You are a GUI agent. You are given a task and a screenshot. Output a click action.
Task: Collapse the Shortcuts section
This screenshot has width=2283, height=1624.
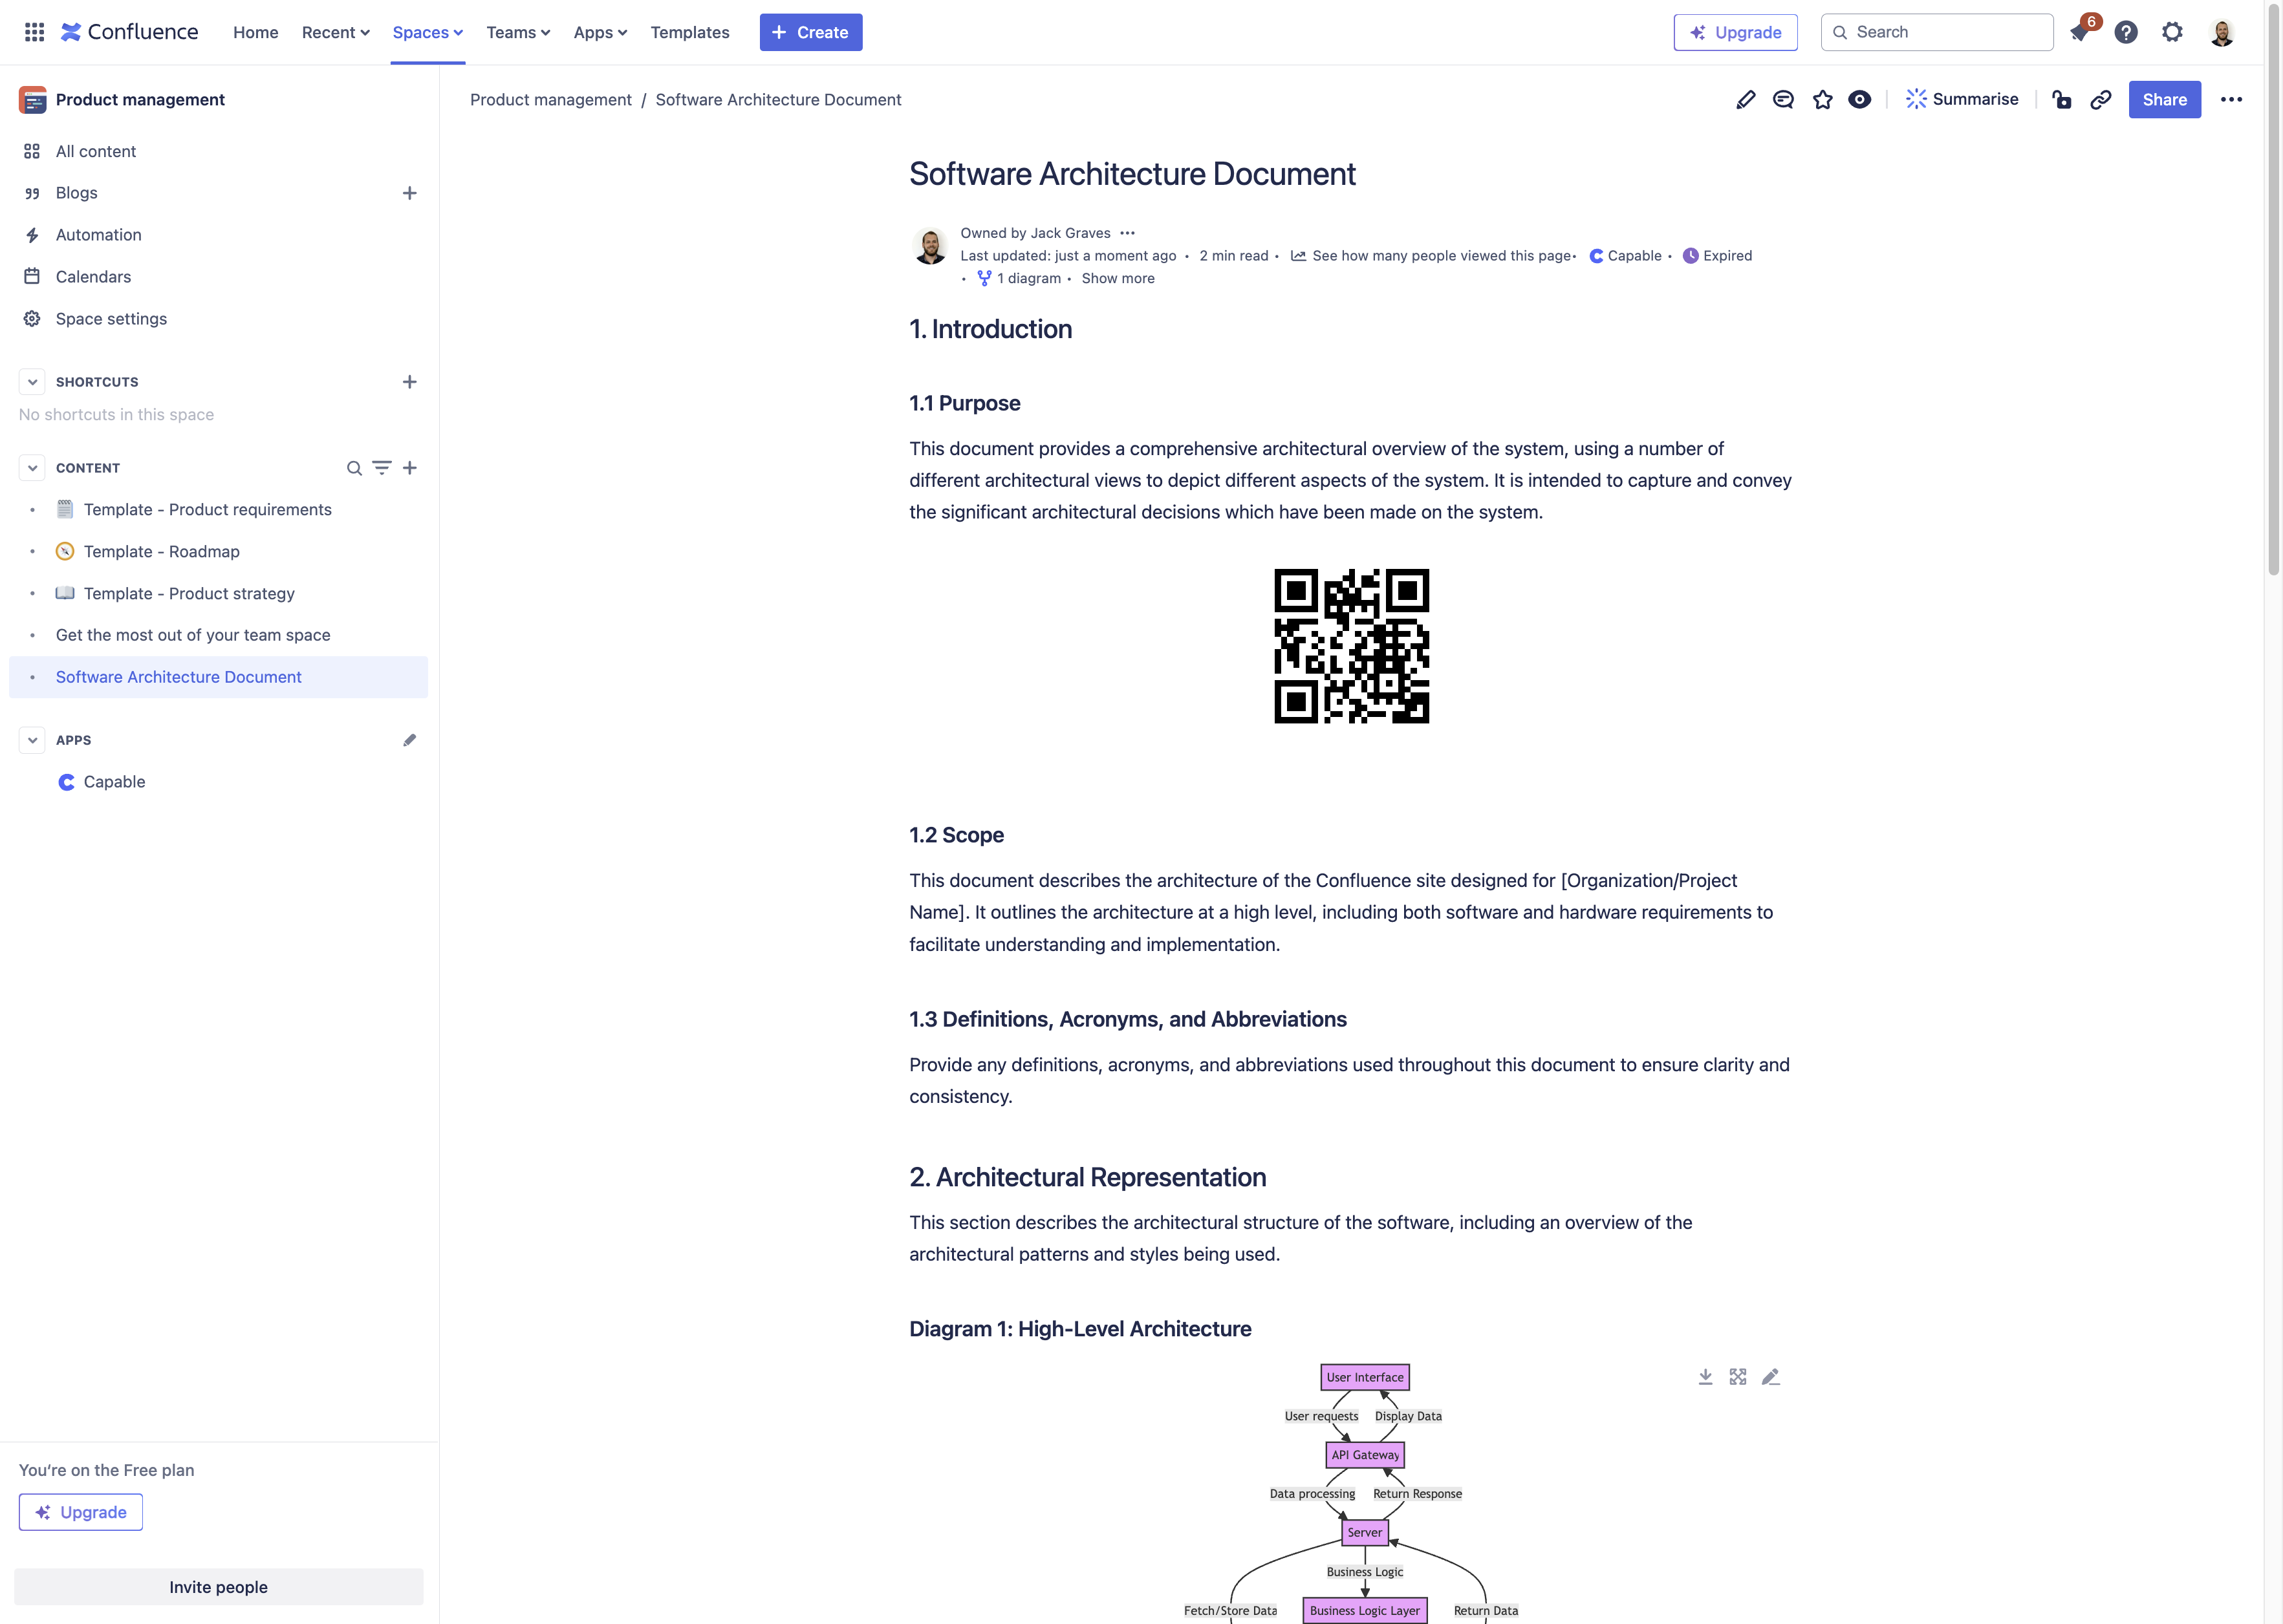[x=32, y=382]
